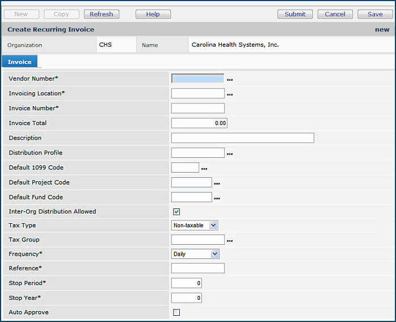Image resolution: width=396 pixels, height=322 pixels.
Task: Expand the Tax Type dropdown
Action: 213,225
